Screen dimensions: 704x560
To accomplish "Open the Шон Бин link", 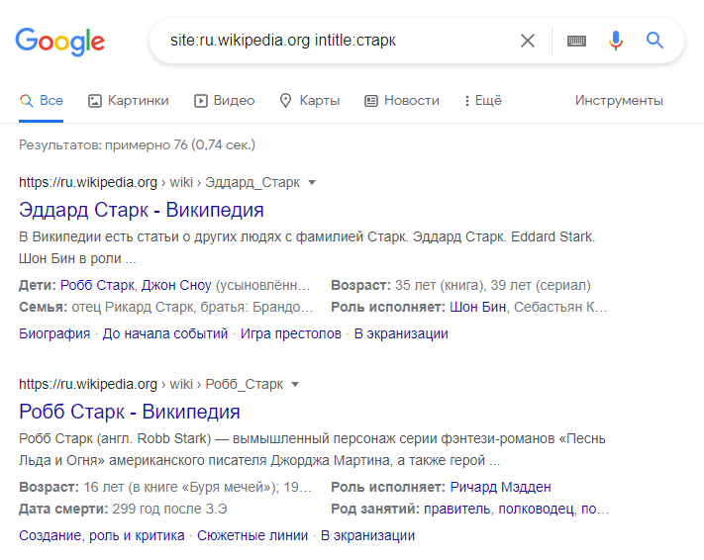I will [477, 308].
